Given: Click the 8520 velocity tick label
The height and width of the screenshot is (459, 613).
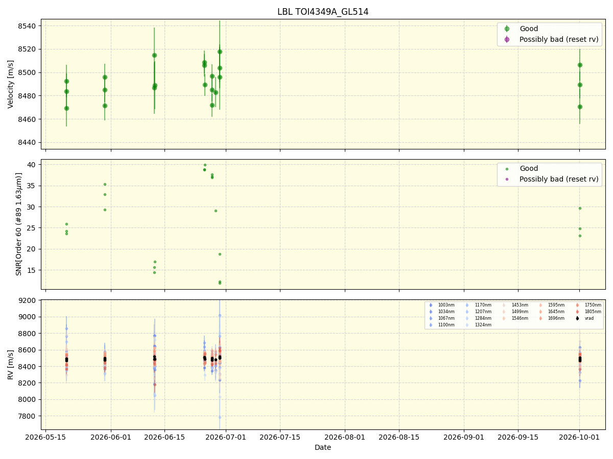Looking at the screenshot, I should click(28, 49).
